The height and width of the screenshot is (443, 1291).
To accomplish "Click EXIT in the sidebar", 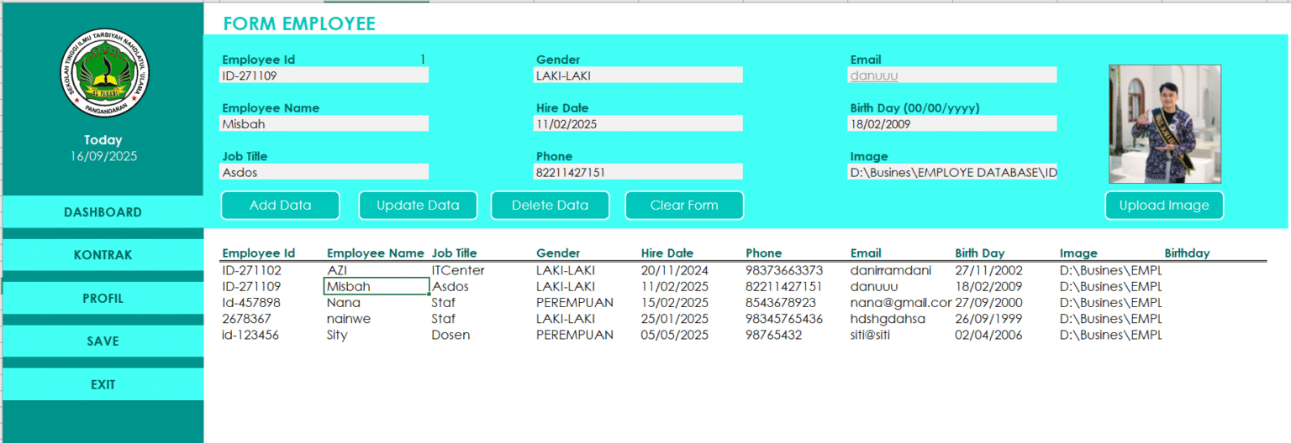I will [x=103, y=385].
